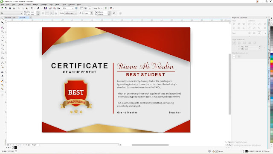Select the Connector tool

[2, 67]
